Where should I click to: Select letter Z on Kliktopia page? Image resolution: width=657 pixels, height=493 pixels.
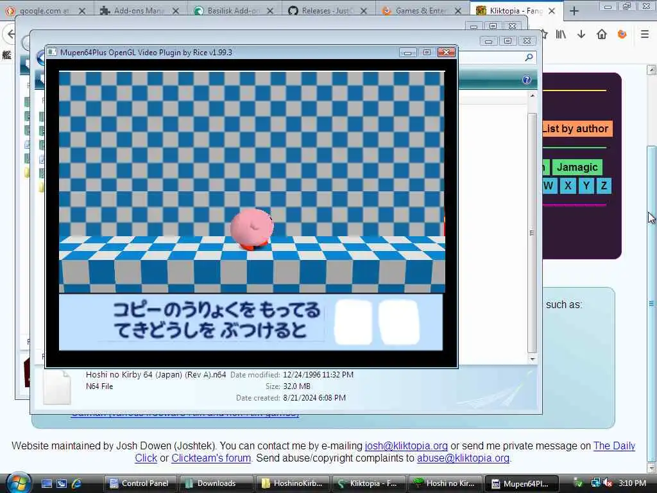pyautogui.click(x=604, y=186)
